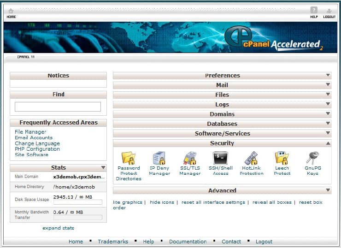The width and height of the screenshot is (341, 248).
Task: Open Password Protect Directories icon
Action: click(129, 158)
